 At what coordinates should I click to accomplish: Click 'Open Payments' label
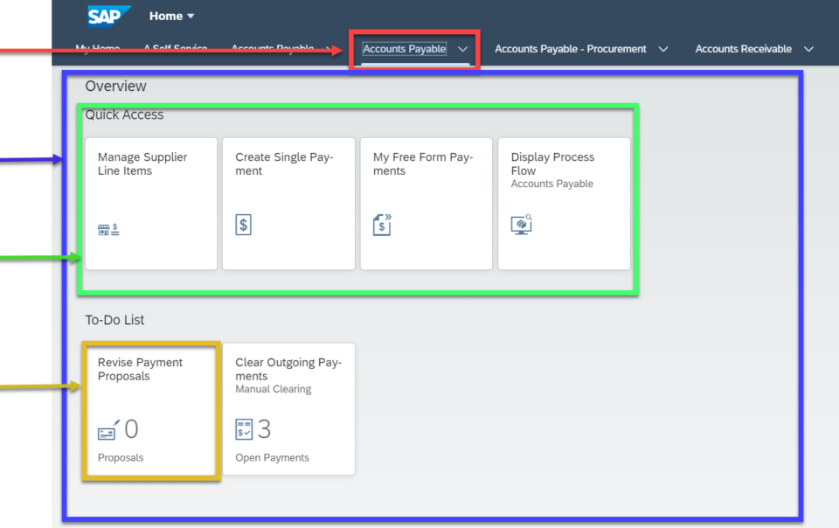tap(272, 458)
